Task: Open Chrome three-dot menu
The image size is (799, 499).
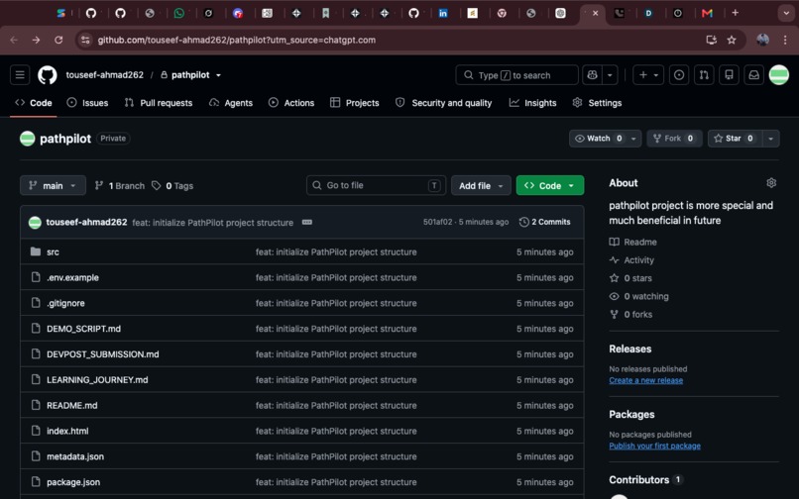Action: tap(785, 40)
